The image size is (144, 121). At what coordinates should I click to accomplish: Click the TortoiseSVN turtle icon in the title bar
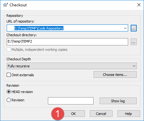click(x=5, y=5)
